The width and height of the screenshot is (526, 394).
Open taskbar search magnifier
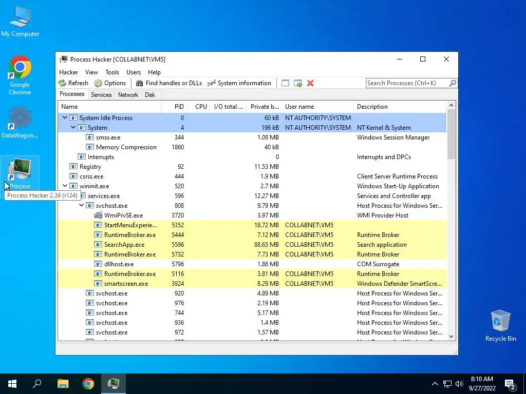coord(37,384)
